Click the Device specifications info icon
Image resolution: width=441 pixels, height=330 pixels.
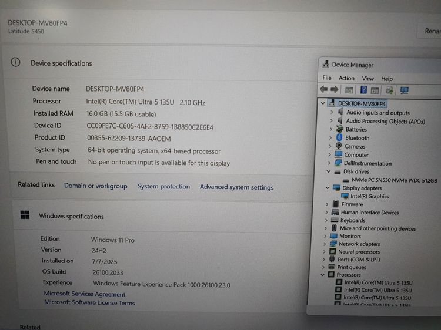point(15,62)
